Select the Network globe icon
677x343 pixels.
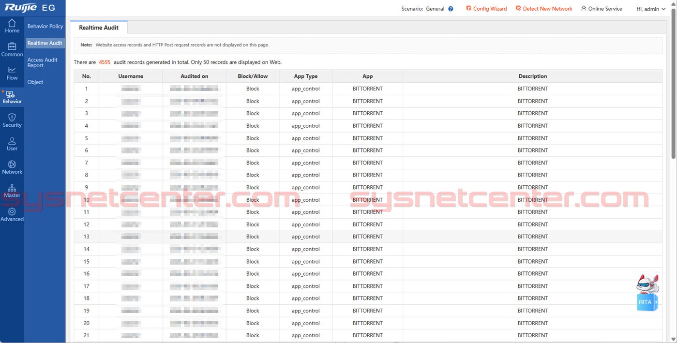pos(12,164)
